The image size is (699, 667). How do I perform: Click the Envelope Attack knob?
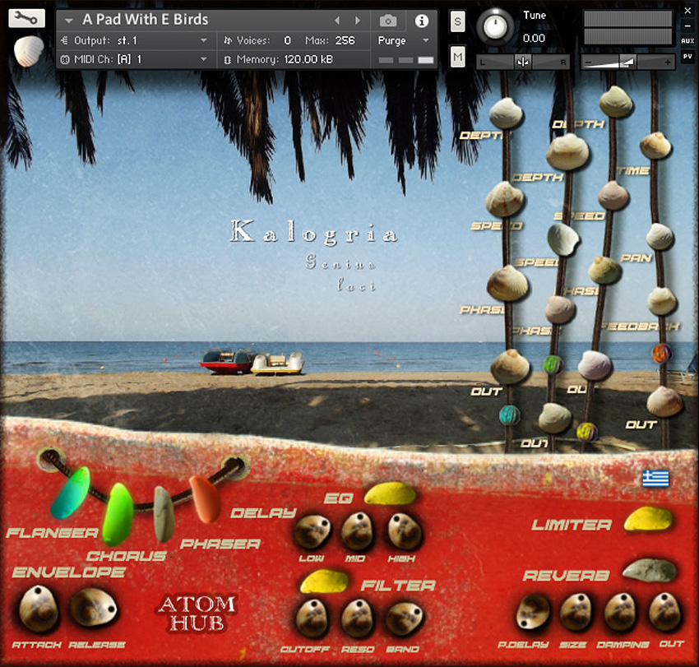click(39, 609)
